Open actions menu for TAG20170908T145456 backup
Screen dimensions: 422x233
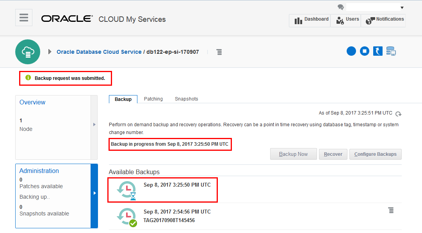click(391, 210)
